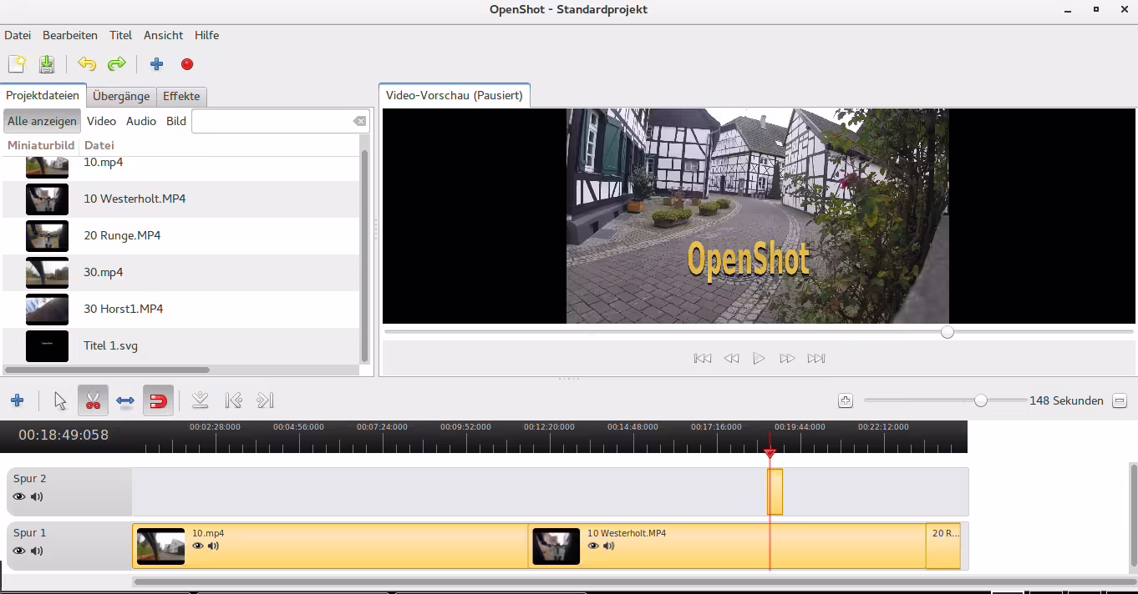The image size is (1138, 594).
Task: Select the Video-Vorschau tab
Action: [x=455, y=96]
